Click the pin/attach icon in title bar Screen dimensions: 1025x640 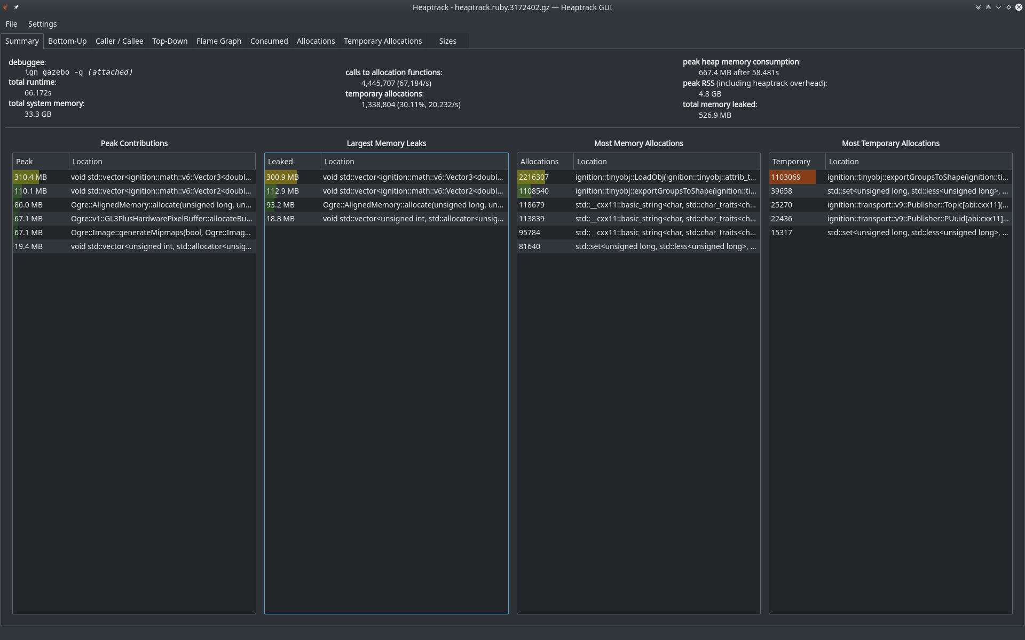[x=16, y=6]
